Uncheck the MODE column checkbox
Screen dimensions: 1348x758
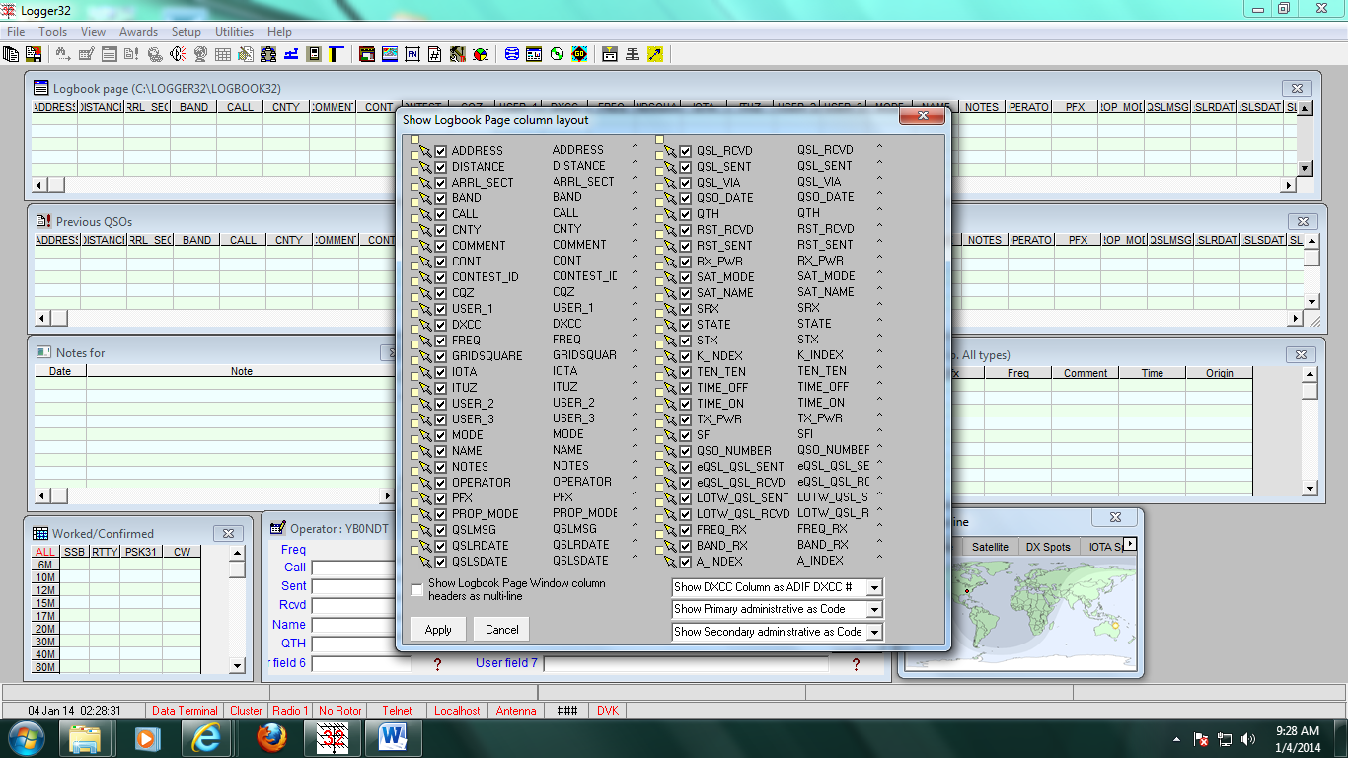[441, 435]
